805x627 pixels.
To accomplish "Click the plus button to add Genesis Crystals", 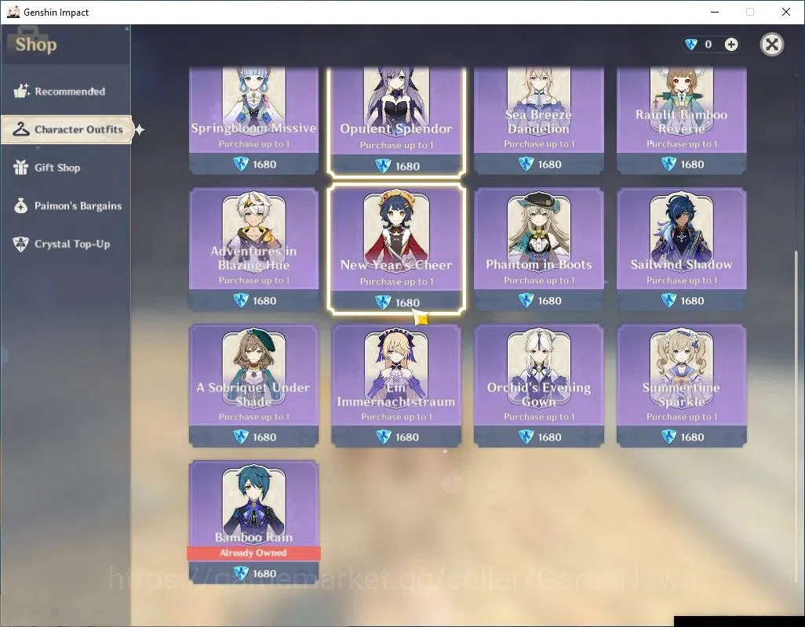I will [x=731, y=45].
